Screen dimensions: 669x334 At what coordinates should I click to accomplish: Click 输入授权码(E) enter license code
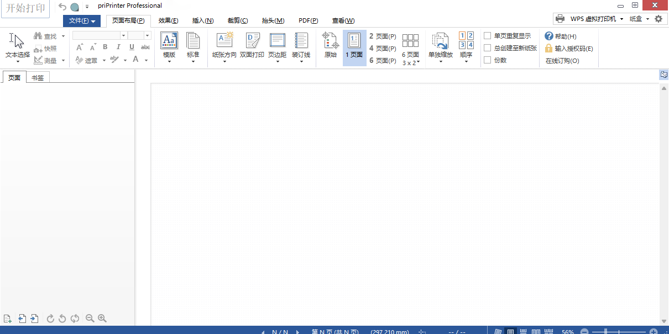point(569,49)
